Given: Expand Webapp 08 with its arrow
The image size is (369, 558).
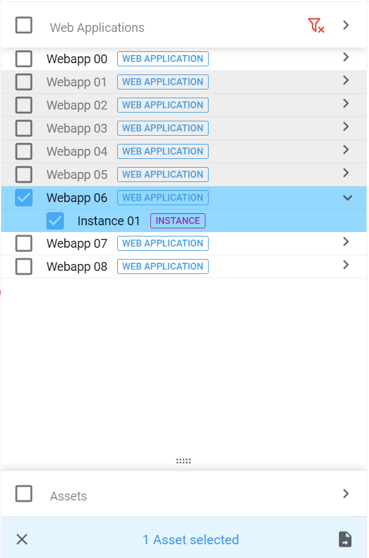Looking at the screenshot, I should (x=346, y=265).
